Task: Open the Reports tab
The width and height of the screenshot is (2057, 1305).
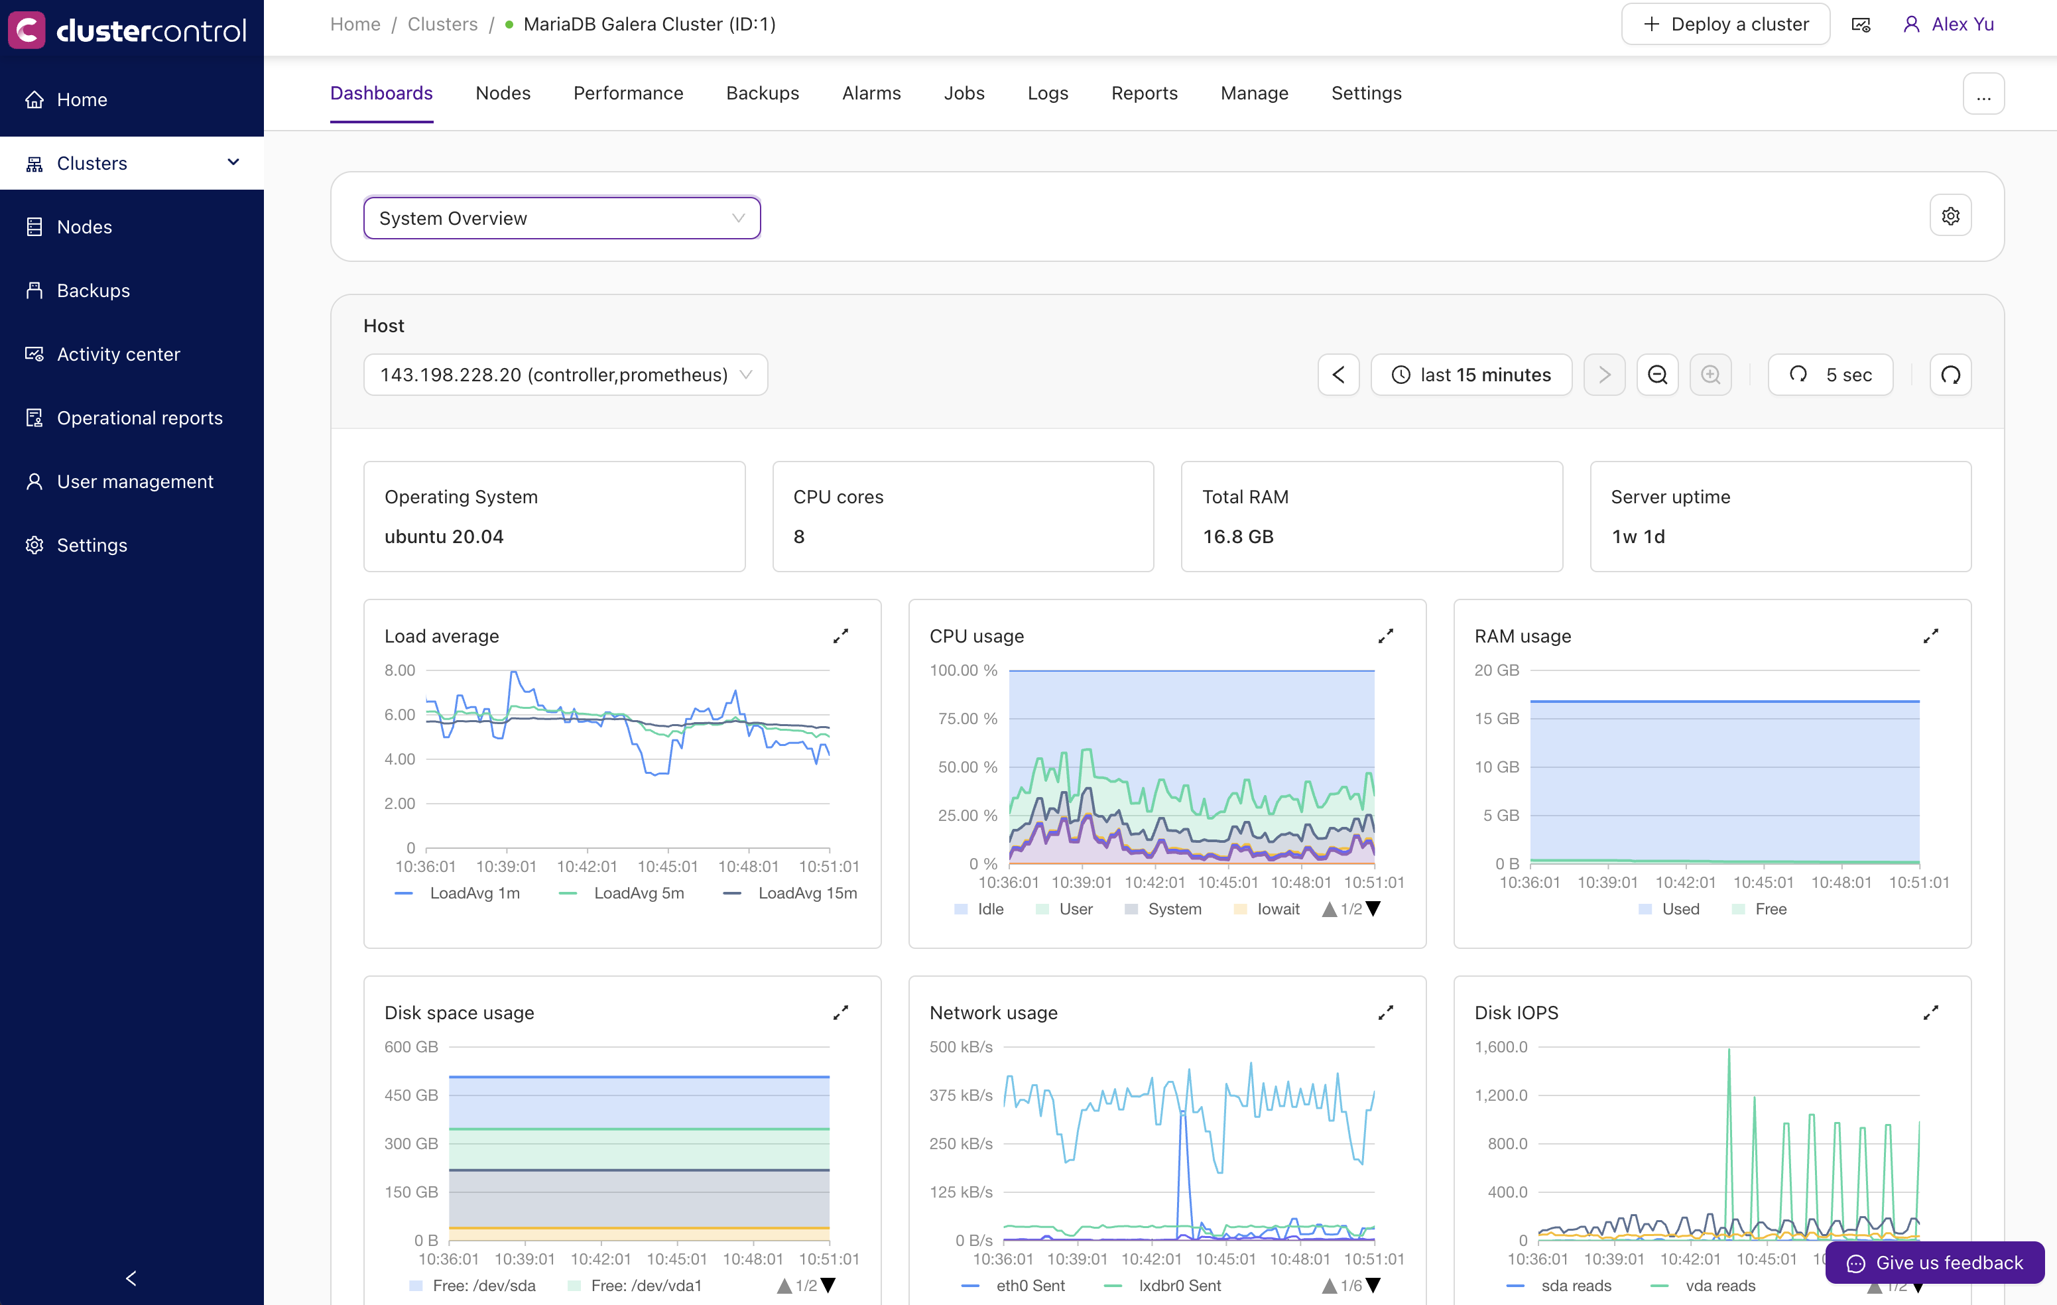Action: [x=1145, y=93]
